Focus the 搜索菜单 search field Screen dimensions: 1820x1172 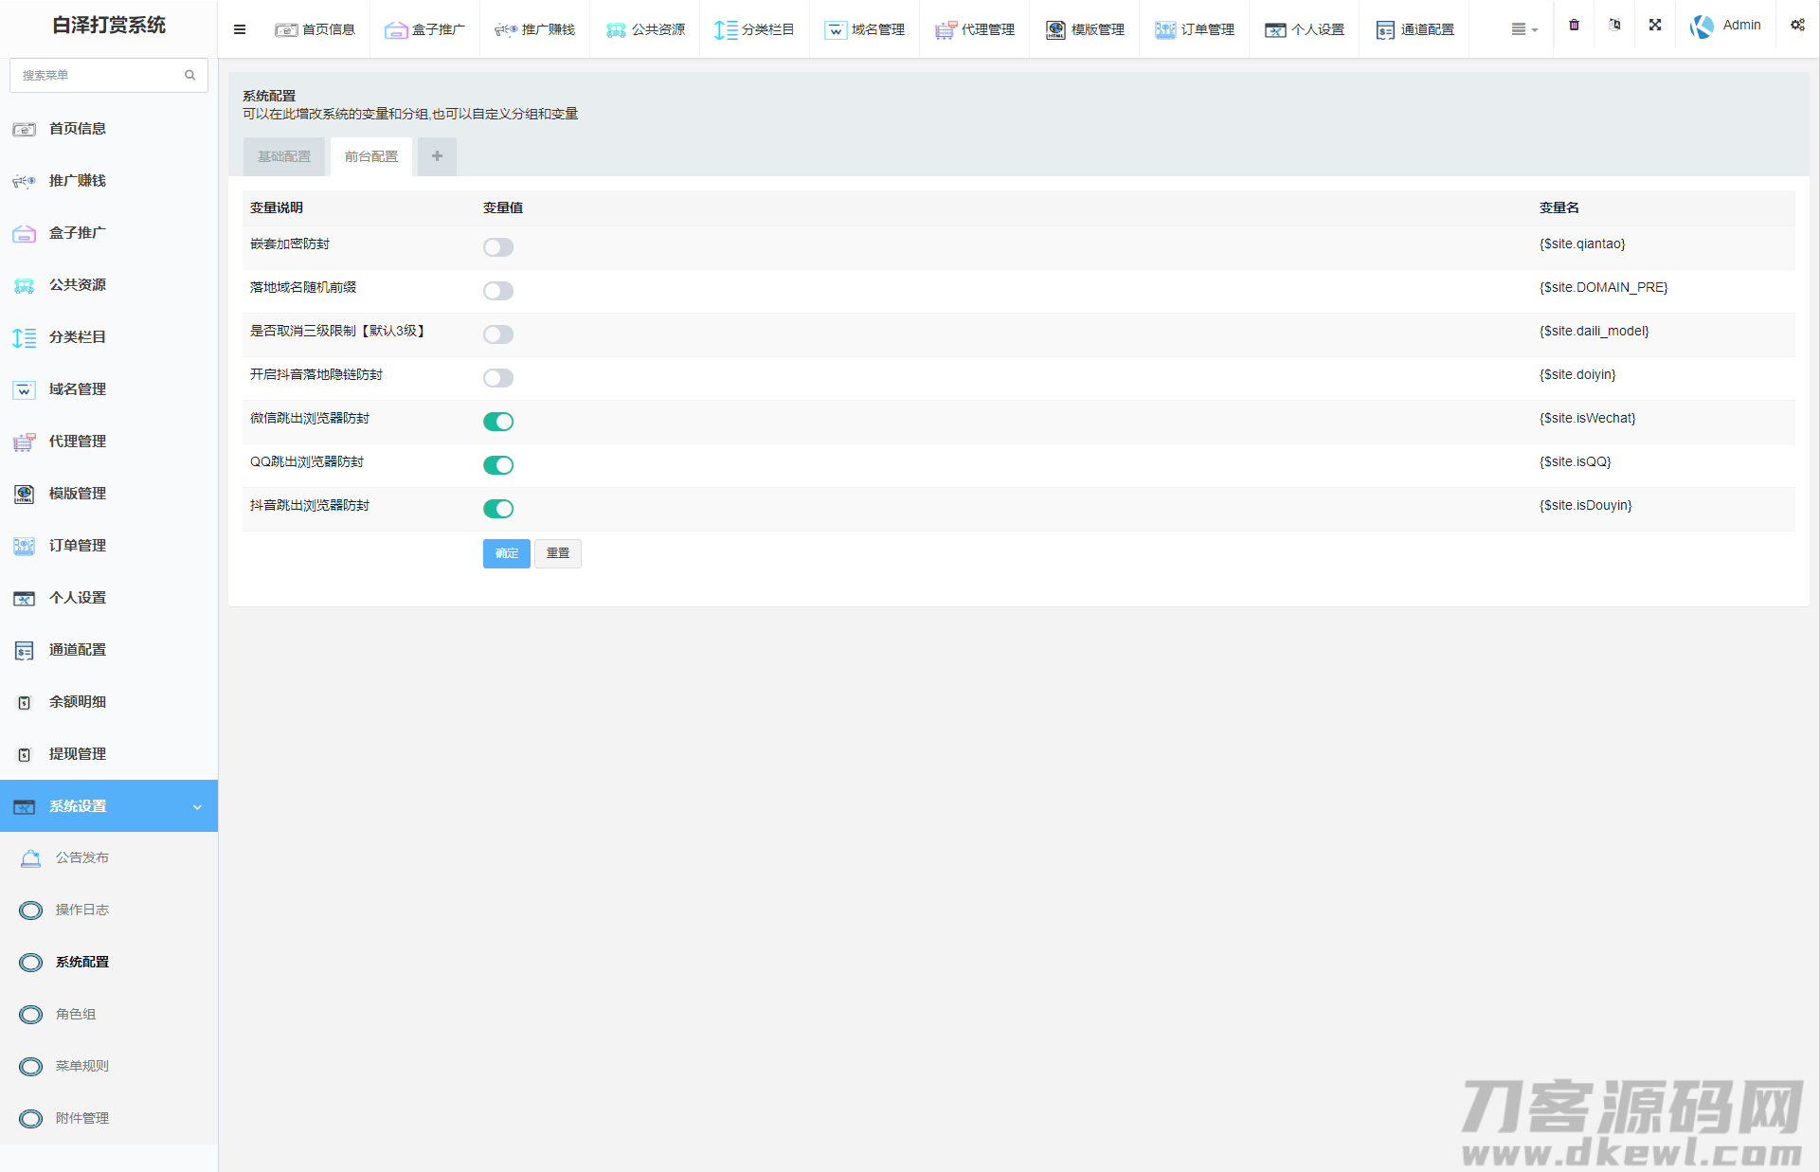tap(95, 75)
